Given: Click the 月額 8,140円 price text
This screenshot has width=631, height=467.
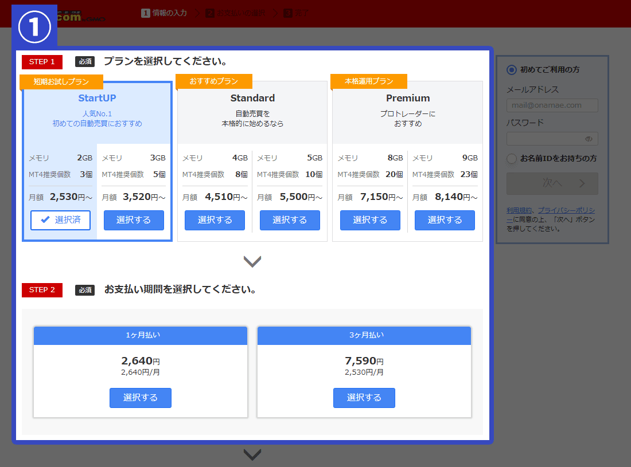Looking at the screenshot, I should pyautogui.click(x=445, y=197).
